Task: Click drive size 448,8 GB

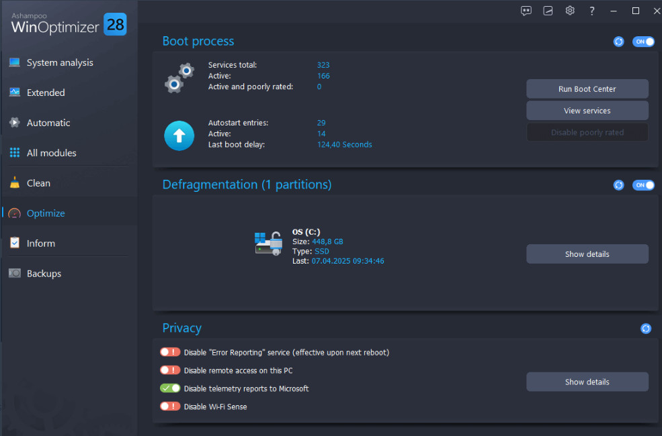Action: (x=327, y=241)
